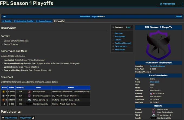Click Sway Gaming.Ladies logo in Results infobox
Screen dimensions: 184x120
click(x=154, y=112)
